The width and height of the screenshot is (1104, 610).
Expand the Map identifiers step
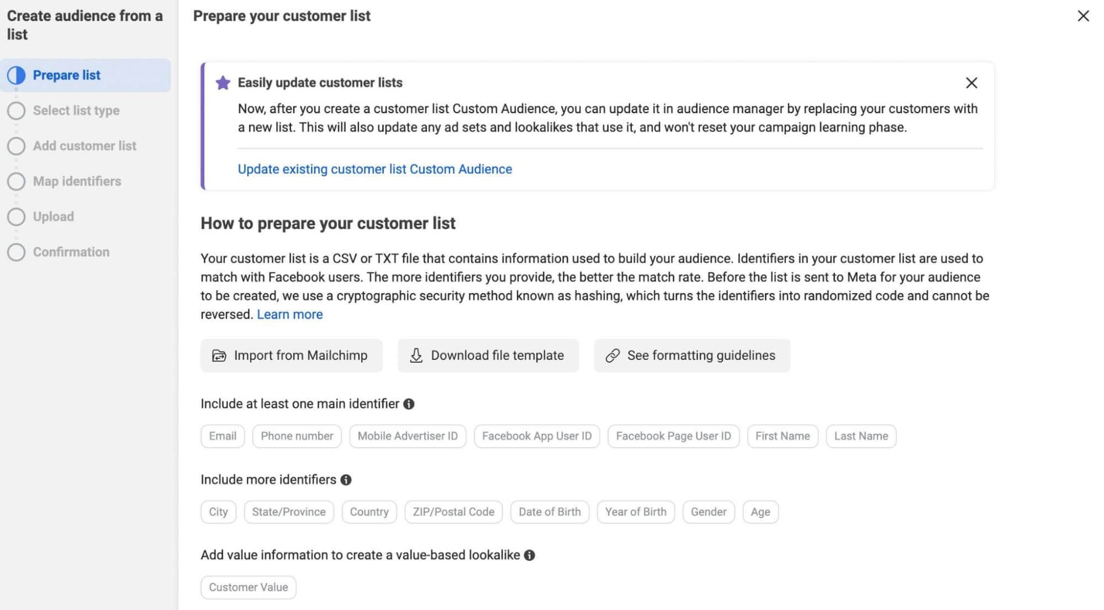pos(76,181)
